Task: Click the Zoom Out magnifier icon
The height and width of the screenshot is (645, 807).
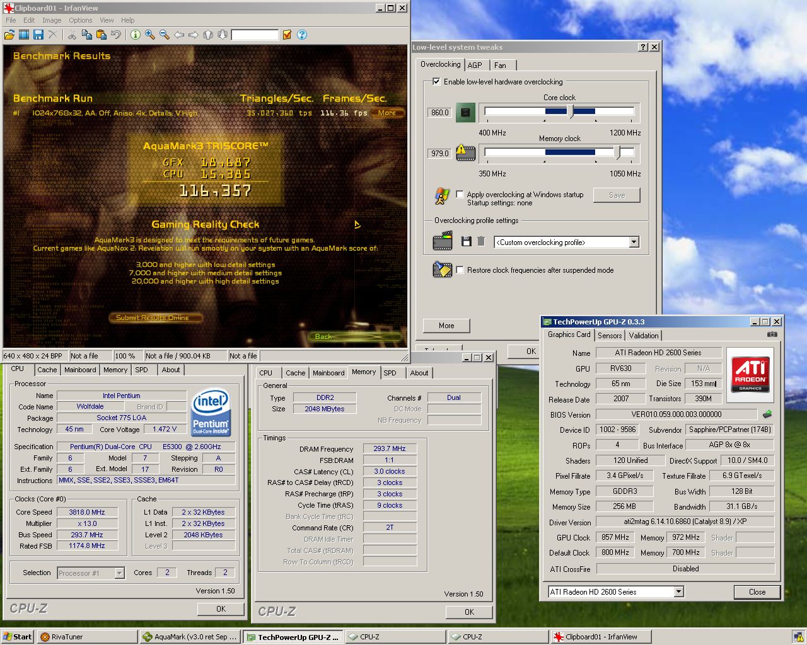Action: pyautogui.click(x=165, y=35)
